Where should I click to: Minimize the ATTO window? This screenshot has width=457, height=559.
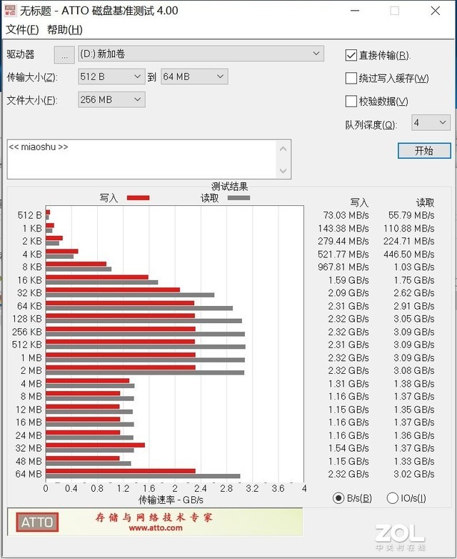tap(355, 11)
